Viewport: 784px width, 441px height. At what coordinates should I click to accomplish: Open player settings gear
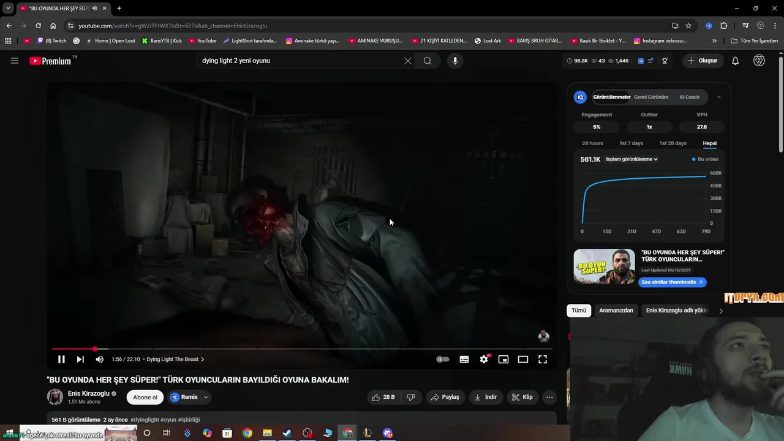484,360
